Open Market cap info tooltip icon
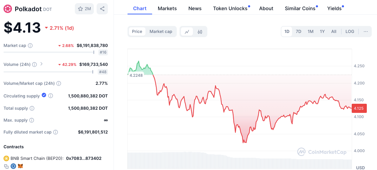 (x=30, y=46)
